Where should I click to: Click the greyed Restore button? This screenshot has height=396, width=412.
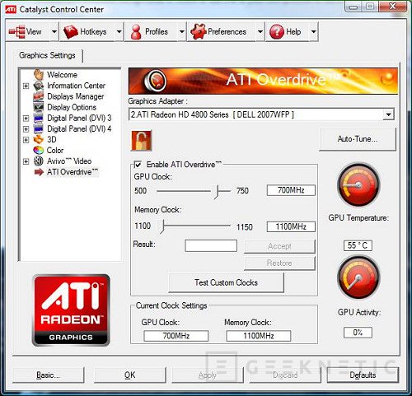pos(279,263)
